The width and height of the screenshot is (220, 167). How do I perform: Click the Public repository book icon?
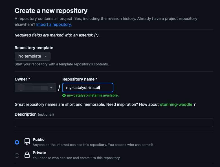click(x=27, y=142)
